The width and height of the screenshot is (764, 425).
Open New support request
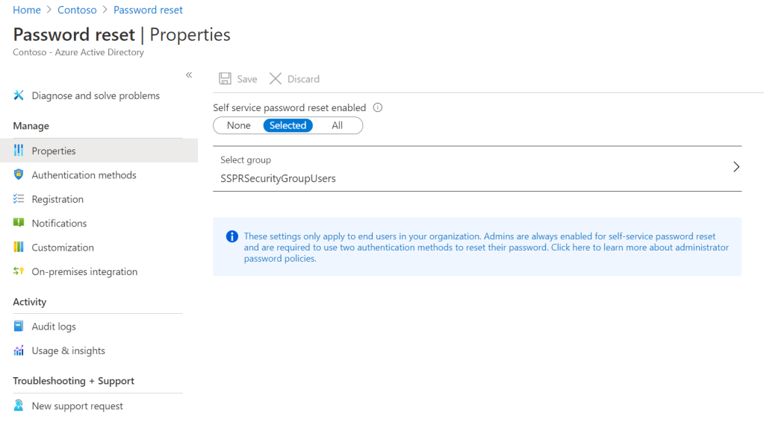77,406
